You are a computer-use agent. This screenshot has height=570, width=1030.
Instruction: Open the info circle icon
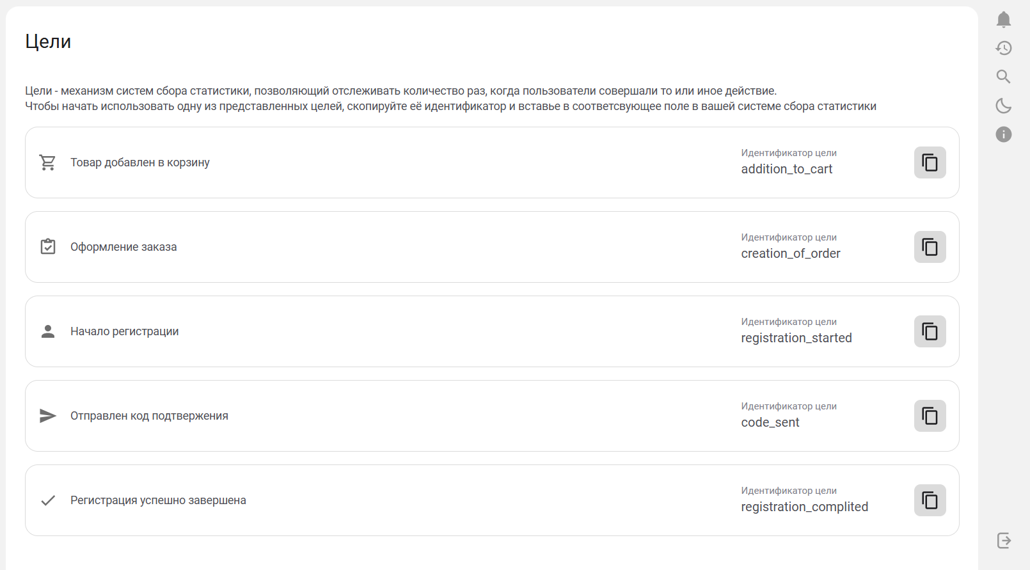1003,134
